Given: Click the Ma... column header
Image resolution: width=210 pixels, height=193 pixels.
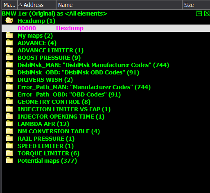Looking at the screenshot, I should pyautogui.click(x=9, y=5).
